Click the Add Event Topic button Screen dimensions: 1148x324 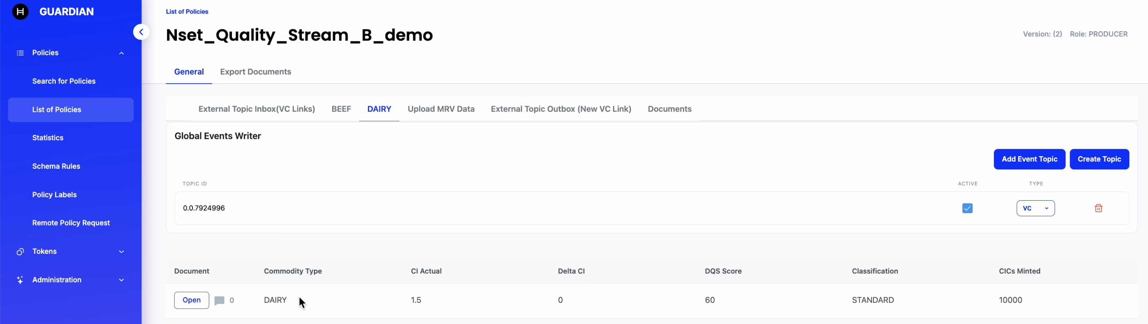[x=1029, y=159]
